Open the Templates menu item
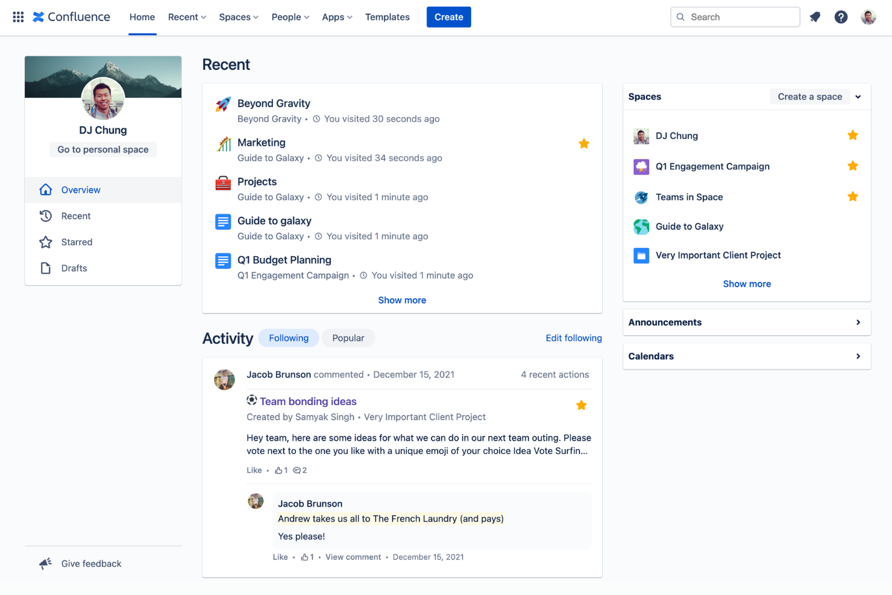This screenshot has width=892, height=595. tap(388, 17)
